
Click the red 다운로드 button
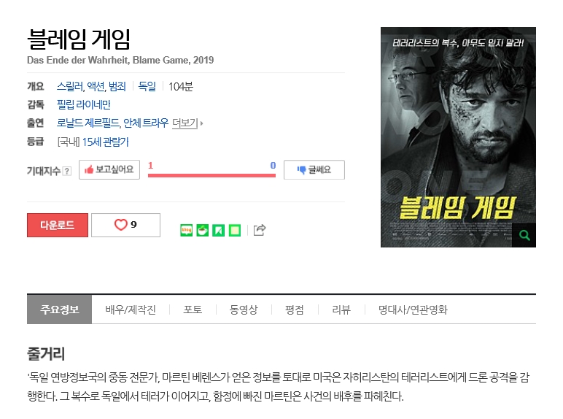pos(58,226)
